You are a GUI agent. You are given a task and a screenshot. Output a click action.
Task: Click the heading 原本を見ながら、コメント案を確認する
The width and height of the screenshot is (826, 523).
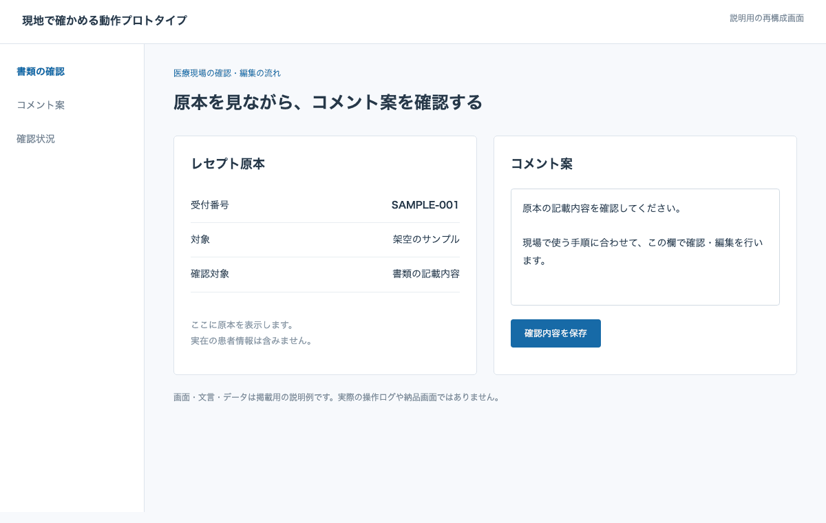coord(328,103)
